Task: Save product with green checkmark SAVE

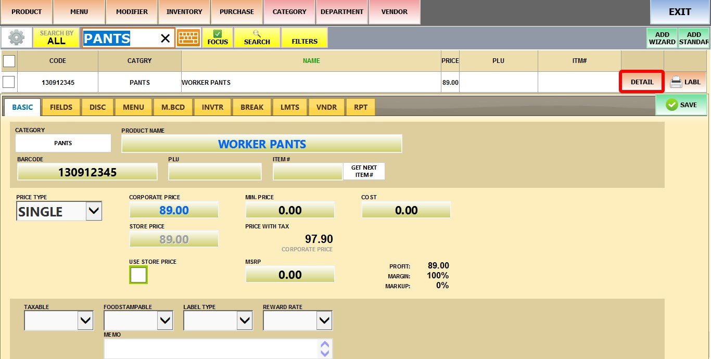Action: (681, 105)
